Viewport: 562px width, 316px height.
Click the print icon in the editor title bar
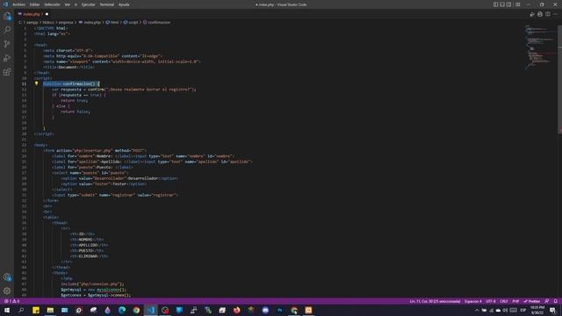point(540,14)
